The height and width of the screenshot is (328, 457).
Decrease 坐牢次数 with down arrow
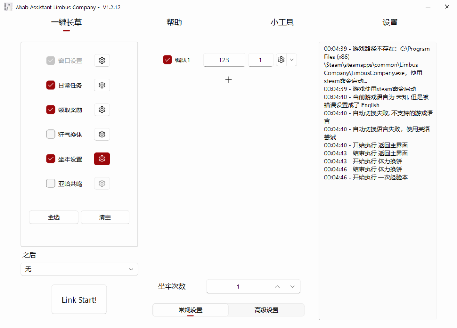coord(292,286)
